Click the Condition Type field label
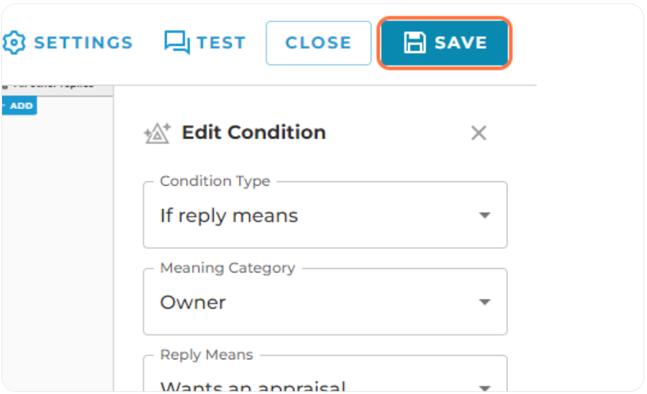 pos(215,181)
